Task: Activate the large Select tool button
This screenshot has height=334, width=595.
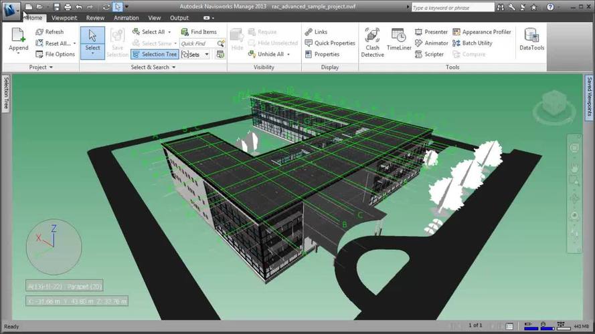Action: click(x=92, y=42)
